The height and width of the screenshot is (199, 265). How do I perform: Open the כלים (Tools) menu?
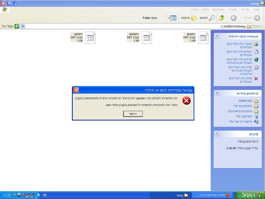[x=205, y=10]
